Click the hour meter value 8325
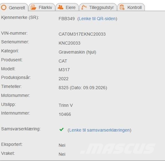This screenshot has height=161, width=165. coord(64,88)
